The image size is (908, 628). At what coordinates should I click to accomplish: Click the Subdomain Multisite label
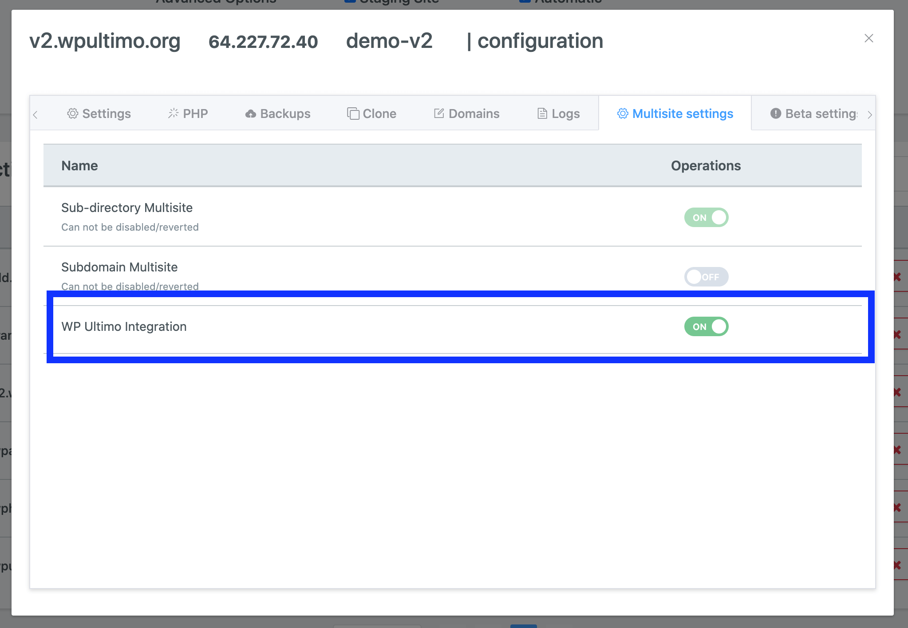pyautogui.click(x=119, y=267)
